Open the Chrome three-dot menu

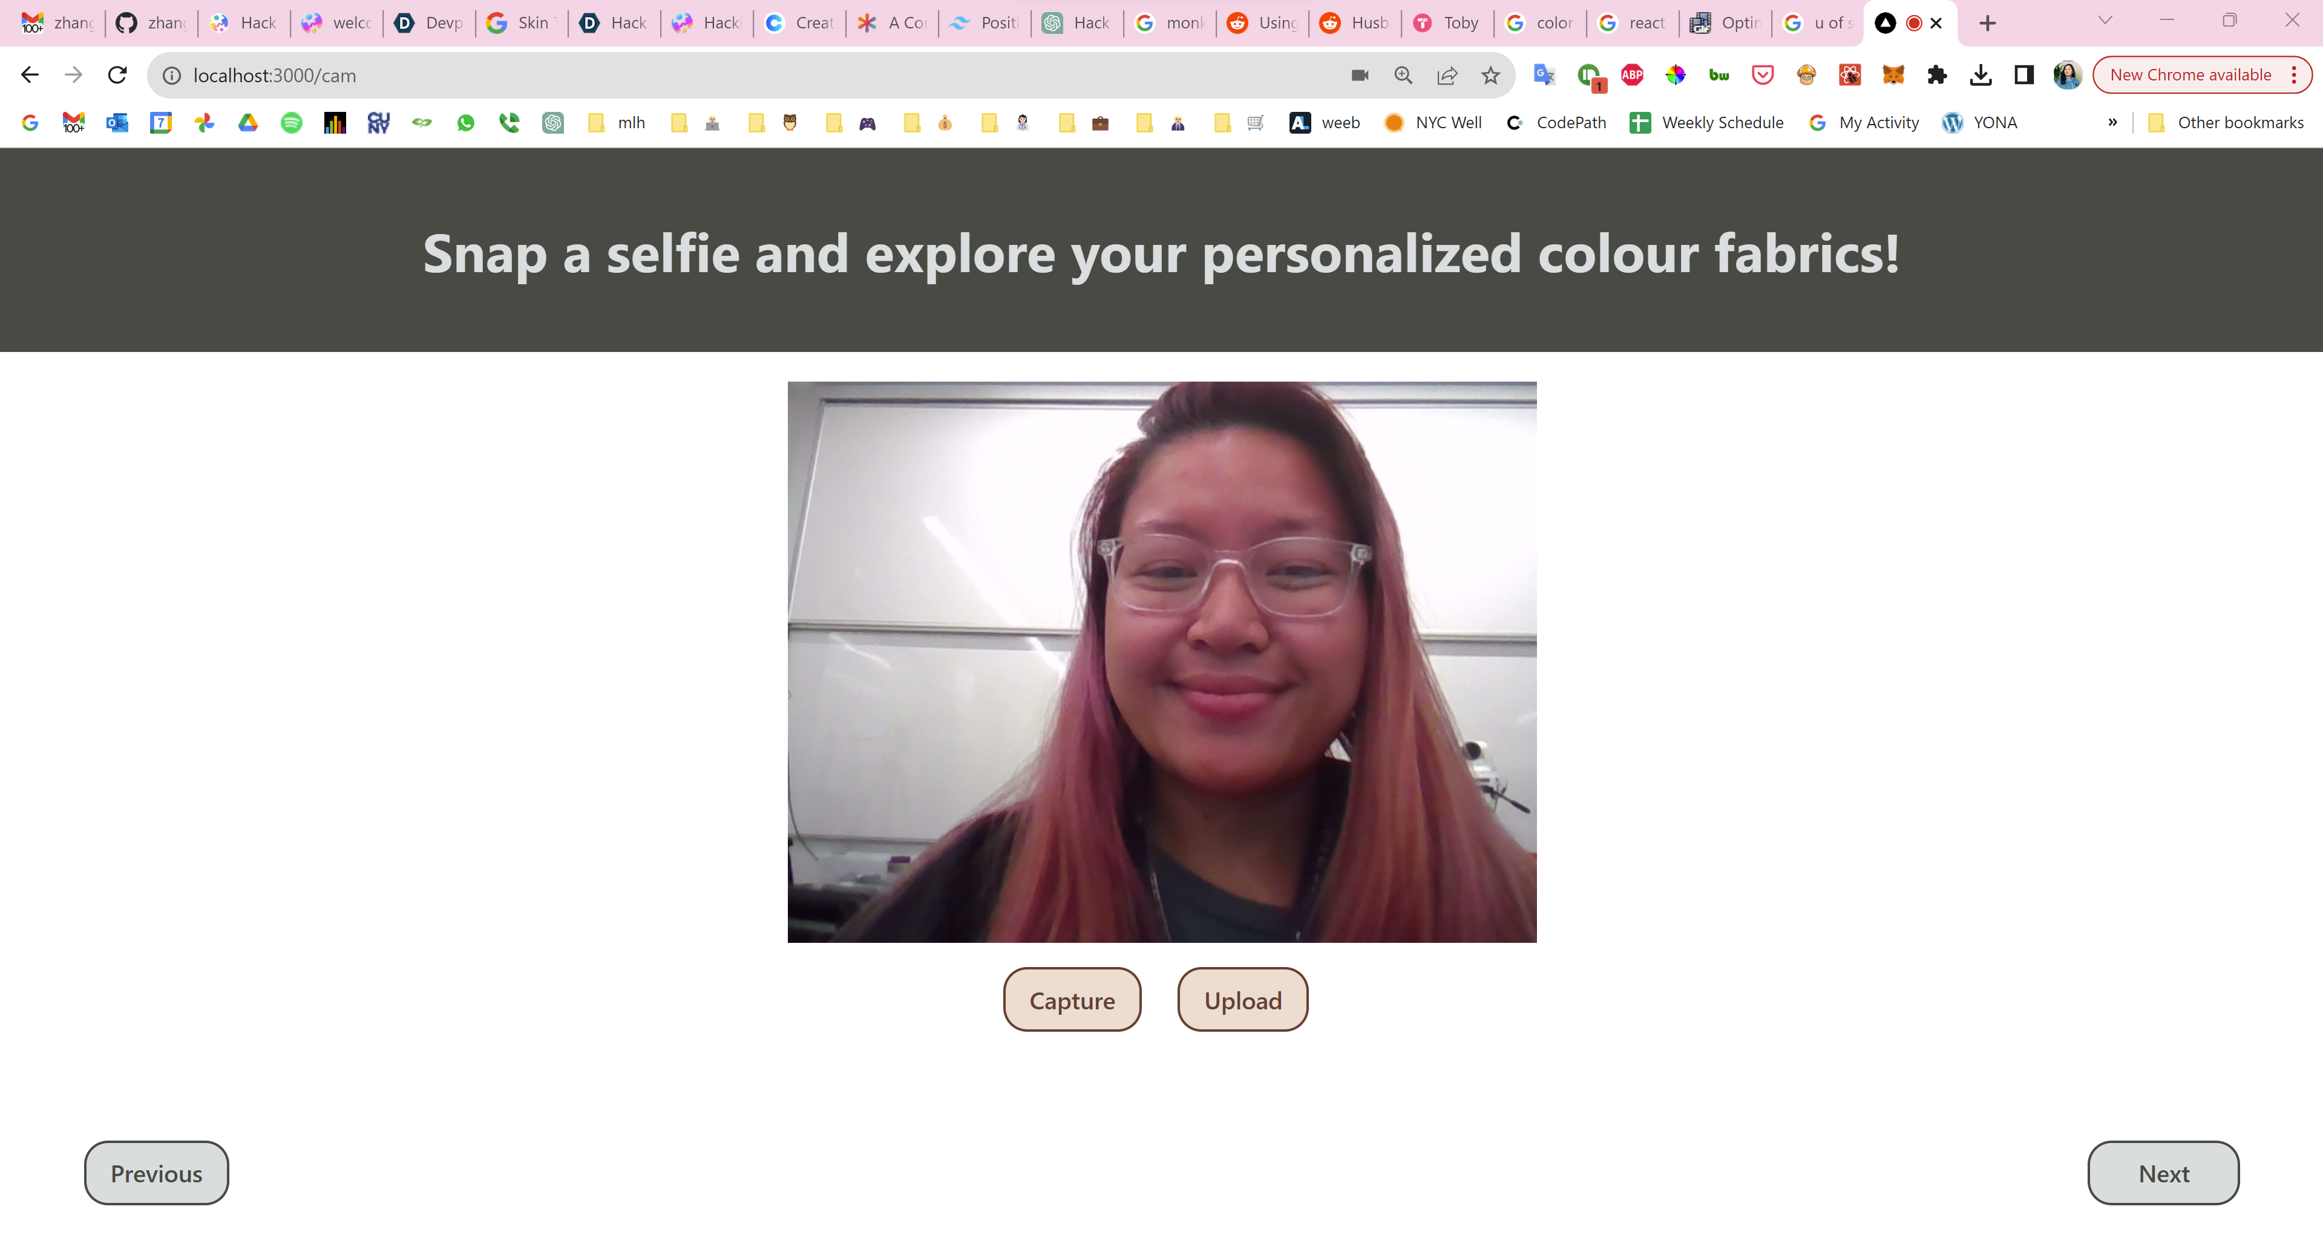[2294, 76]
